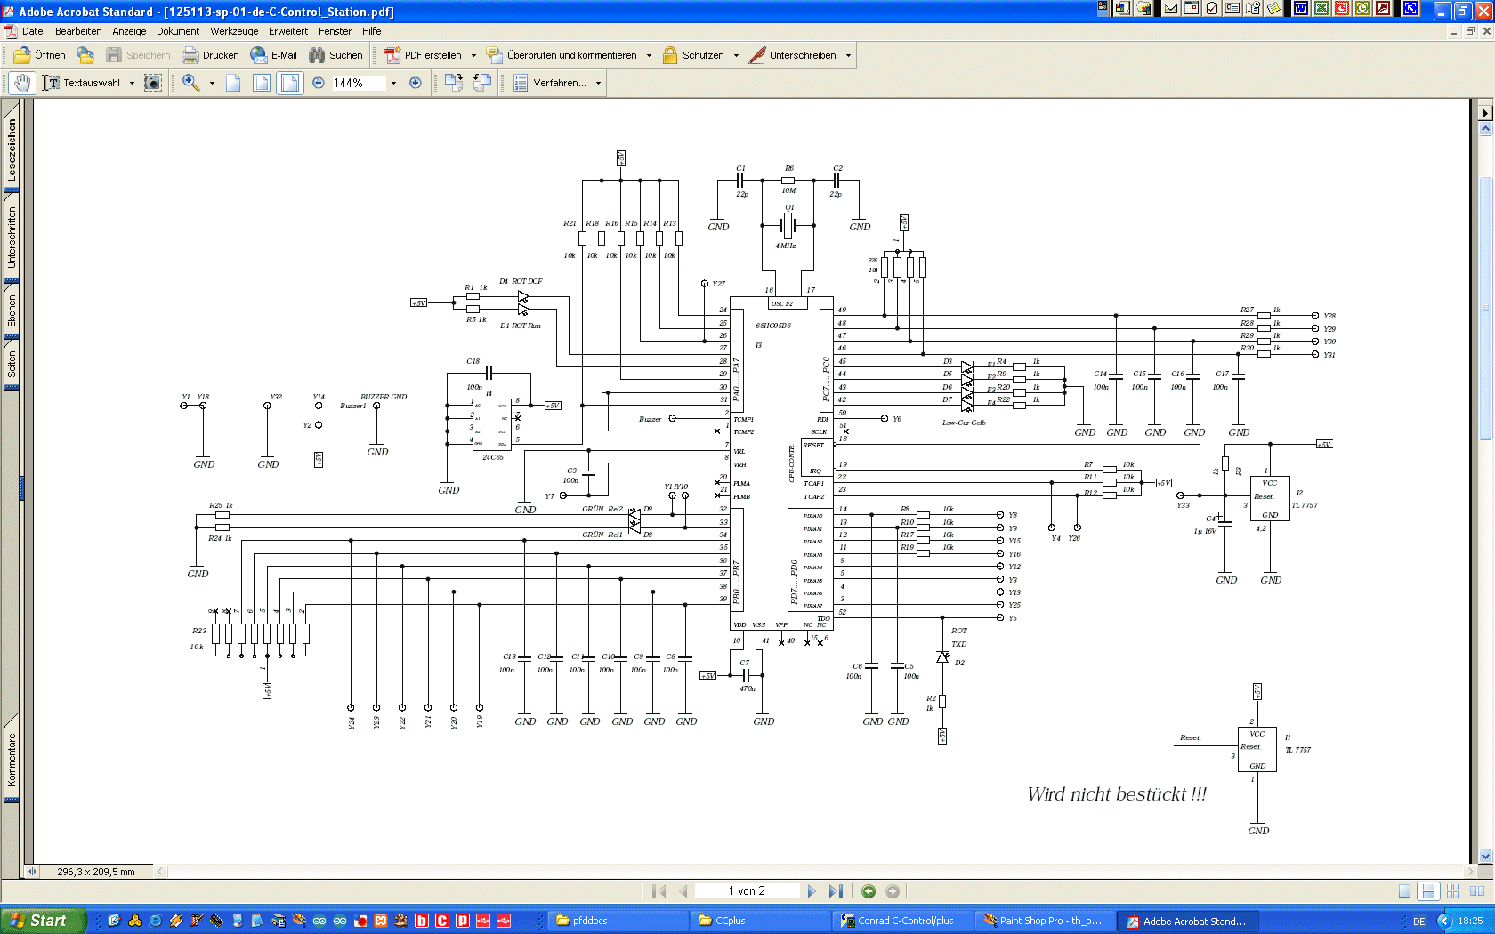Open the Bearbeiten menu
The image size is (1495, 934).
78,31
